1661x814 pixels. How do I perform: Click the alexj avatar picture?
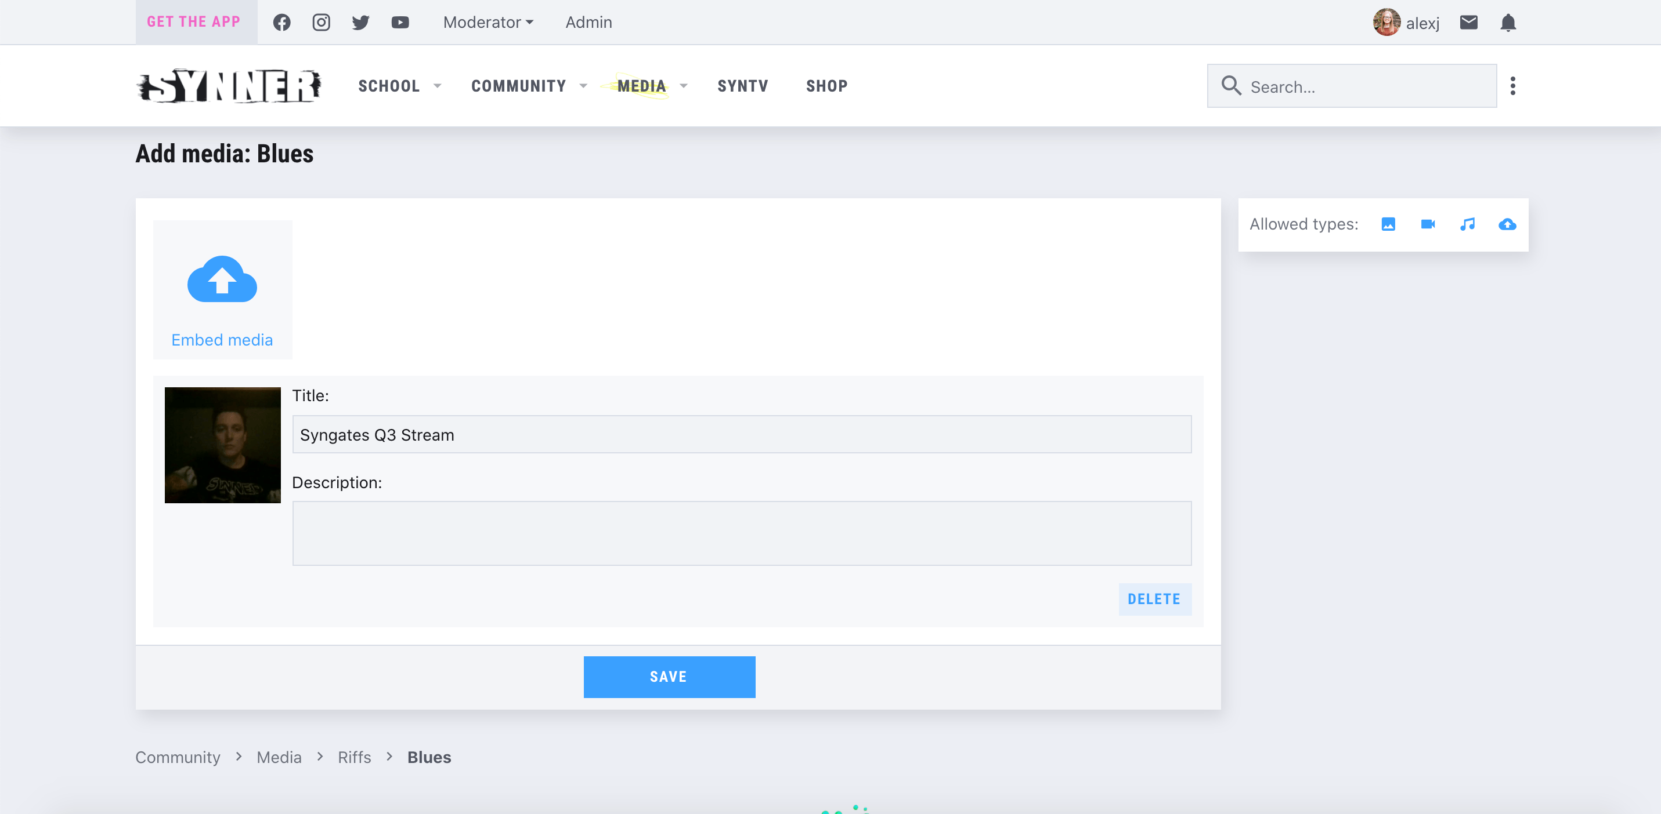click(1386, 23)
